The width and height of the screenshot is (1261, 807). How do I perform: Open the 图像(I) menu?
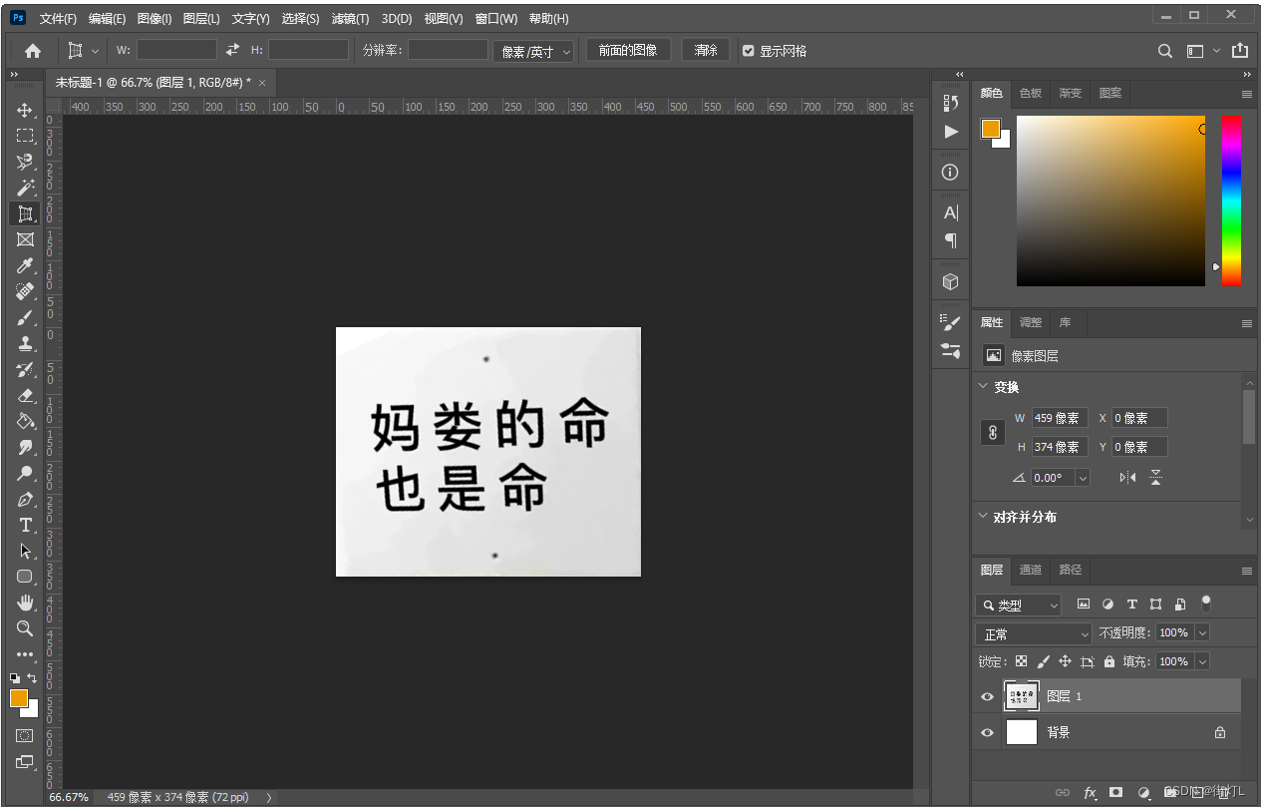pyautogui.click(x=154, y=19)
